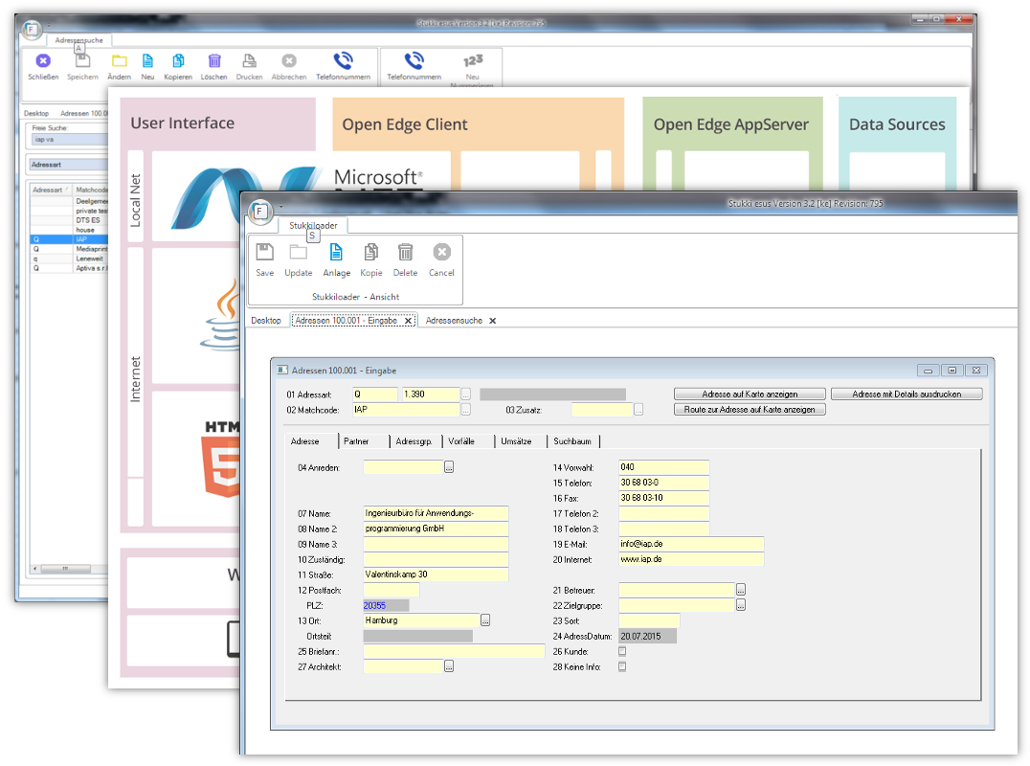Close the Adressen 100.001 - Eingabe tab
Viewport: 1030px width, 766px height.
point(408,321)
